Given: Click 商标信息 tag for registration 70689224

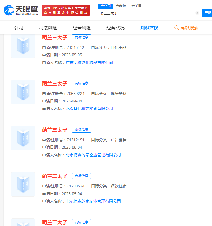Looking at the screenshot, I should (82, 84).
